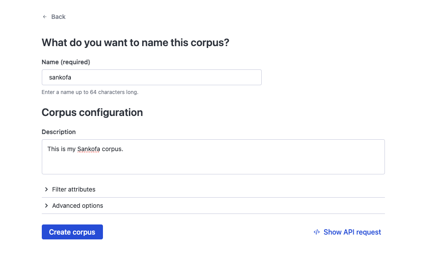
Task: Click the underlined word 'Sankofa' in the description
Action: [88, 149]
